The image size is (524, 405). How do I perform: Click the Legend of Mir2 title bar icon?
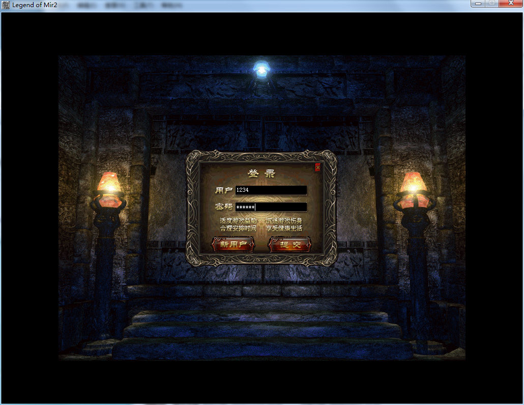click(6, 5)
